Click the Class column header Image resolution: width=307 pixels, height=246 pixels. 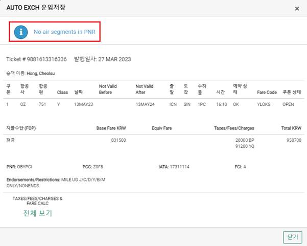click(x=62, y=93)
